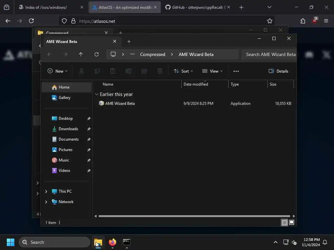The height and width of the screenshot is (250, 334).
Task: Click chevron after PC icon in breadcrumb
Action: (x=123, y=54)
